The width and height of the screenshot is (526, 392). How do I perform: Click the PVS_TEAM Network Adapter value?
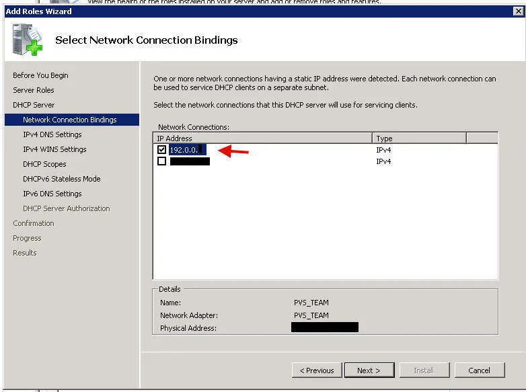click(311, 315)
